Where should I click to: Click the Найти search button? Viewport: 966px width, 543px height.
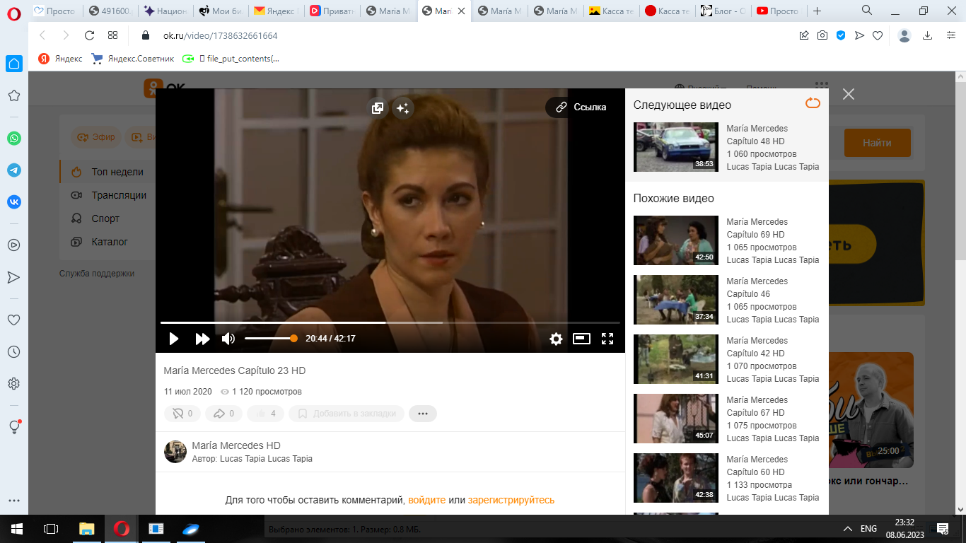pos(877,143)
